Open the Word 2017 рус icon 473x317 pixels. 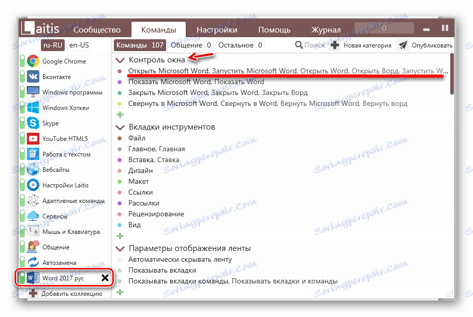(x=33, y=278)
